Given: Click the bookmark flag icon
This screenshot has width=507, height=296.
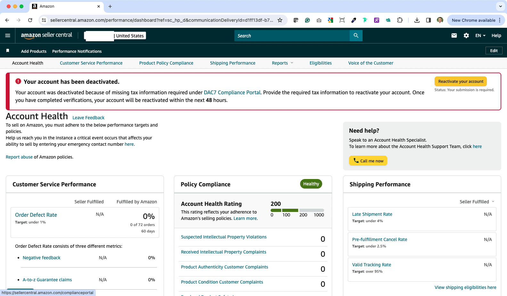Looking at the screenshot, I should [8, 51].
